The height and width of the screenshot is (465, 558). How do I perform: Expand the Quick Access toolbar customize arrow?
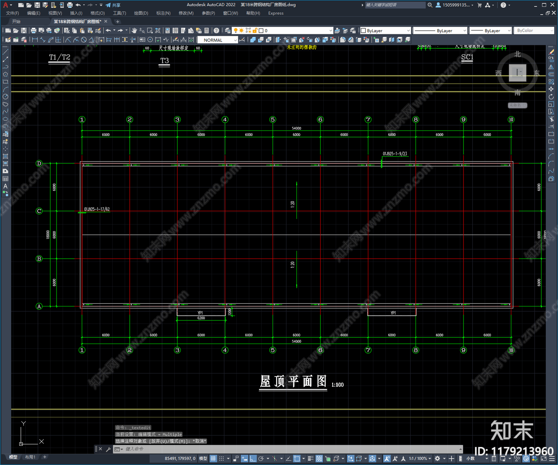tap(101, 5)
